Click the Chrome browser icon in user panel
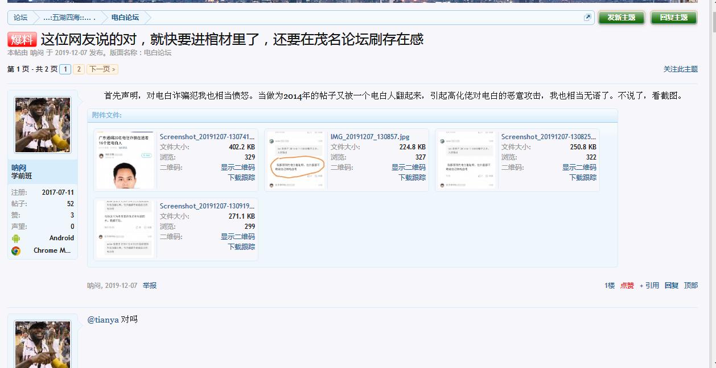This screenshot has width=716, height=368. coord(16,250)
